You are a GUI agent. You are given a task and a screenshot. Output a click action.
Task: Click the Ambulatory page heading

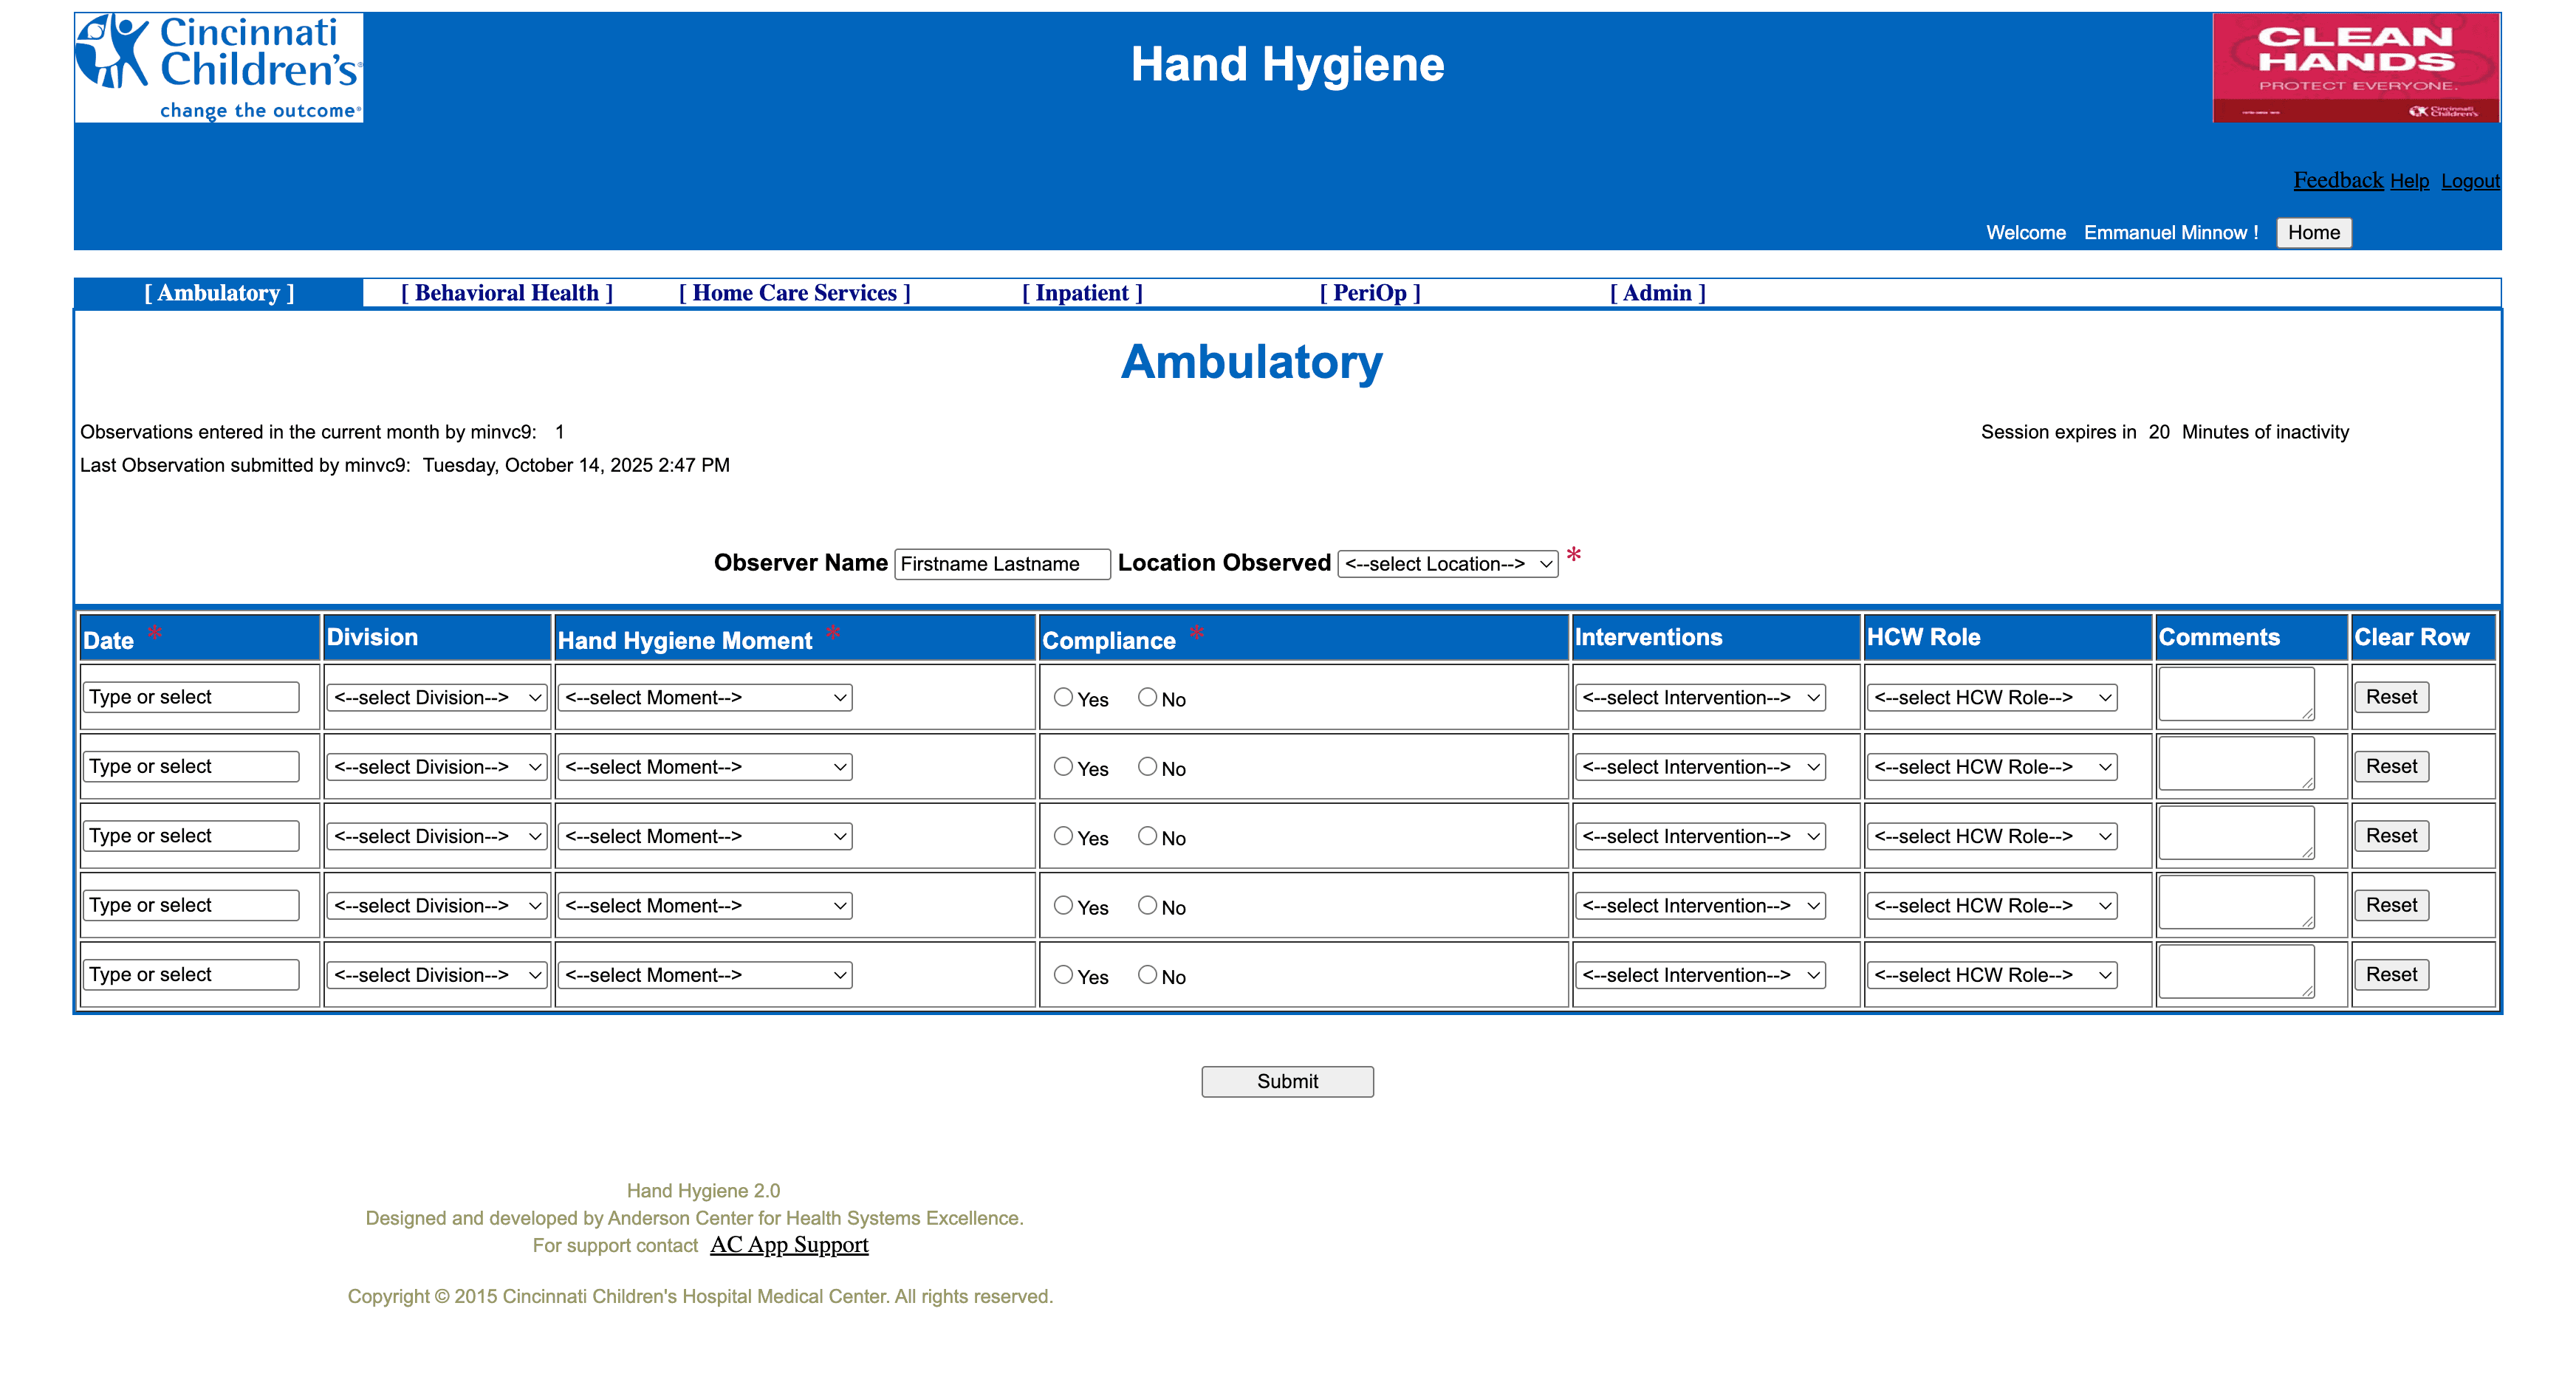(1252, 362)
